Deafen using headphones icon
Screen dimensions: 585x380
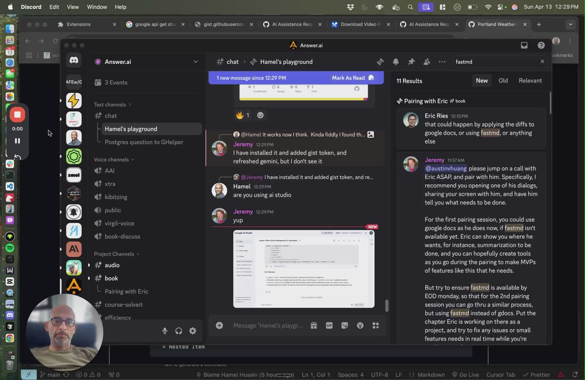point(179,331)
